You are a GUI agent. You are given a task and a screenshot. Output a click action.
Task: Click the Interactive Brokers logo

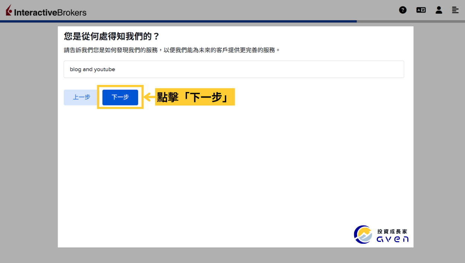(x=46, y=11)
